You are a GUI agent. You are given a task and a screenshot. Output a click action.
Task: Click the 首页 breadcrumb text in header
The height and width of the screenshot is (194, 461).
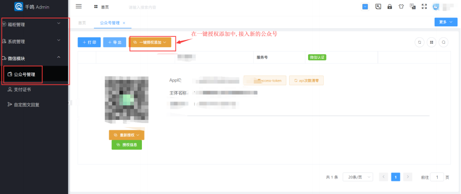pyautogui.click(x=105, y=7)
